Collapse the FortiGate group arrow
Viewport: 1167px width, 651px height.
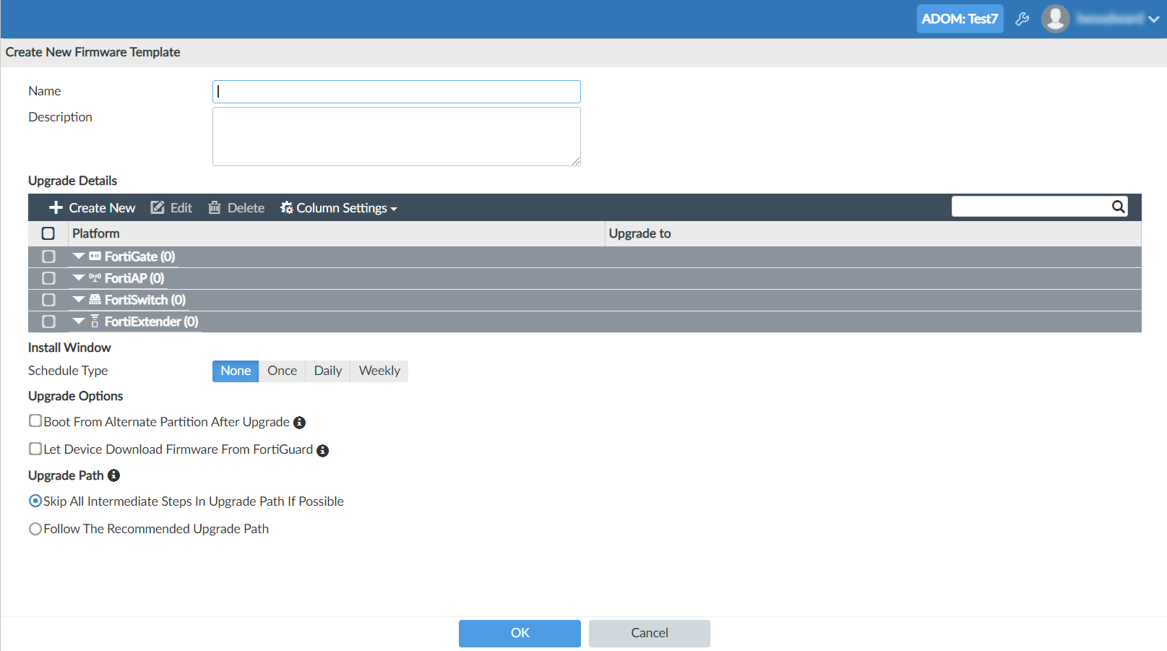tap(79, 256)
